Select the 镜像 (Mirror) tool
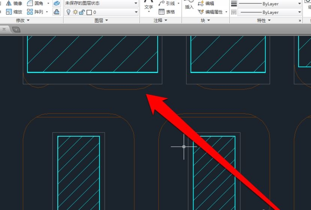The image size is (311, 210). 14,3
